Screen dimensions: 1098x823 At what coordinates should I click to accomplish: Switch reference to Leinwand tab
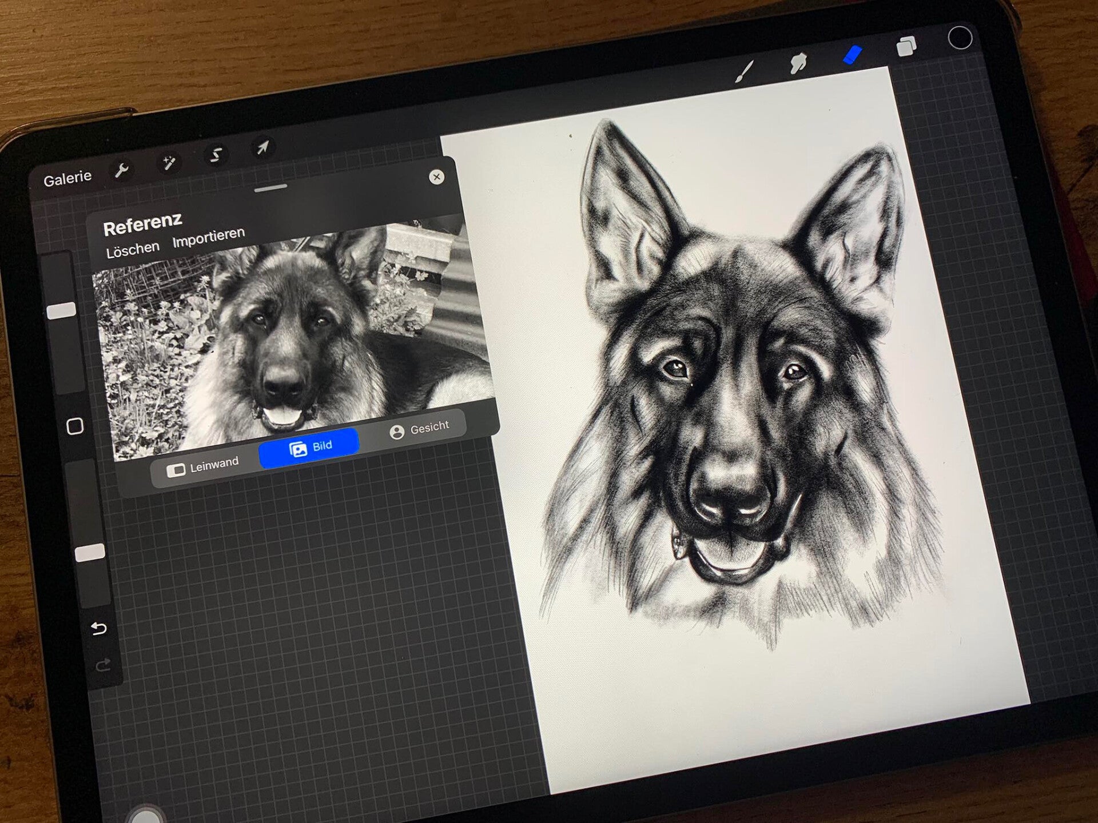click(x=203, y=466)
